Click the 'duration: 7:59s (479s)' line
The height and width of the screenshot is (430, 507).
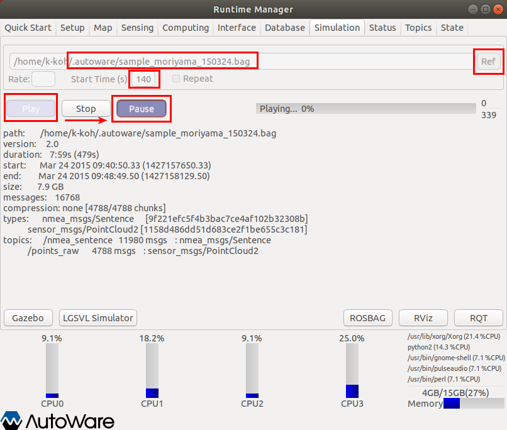tap(51, 155)
